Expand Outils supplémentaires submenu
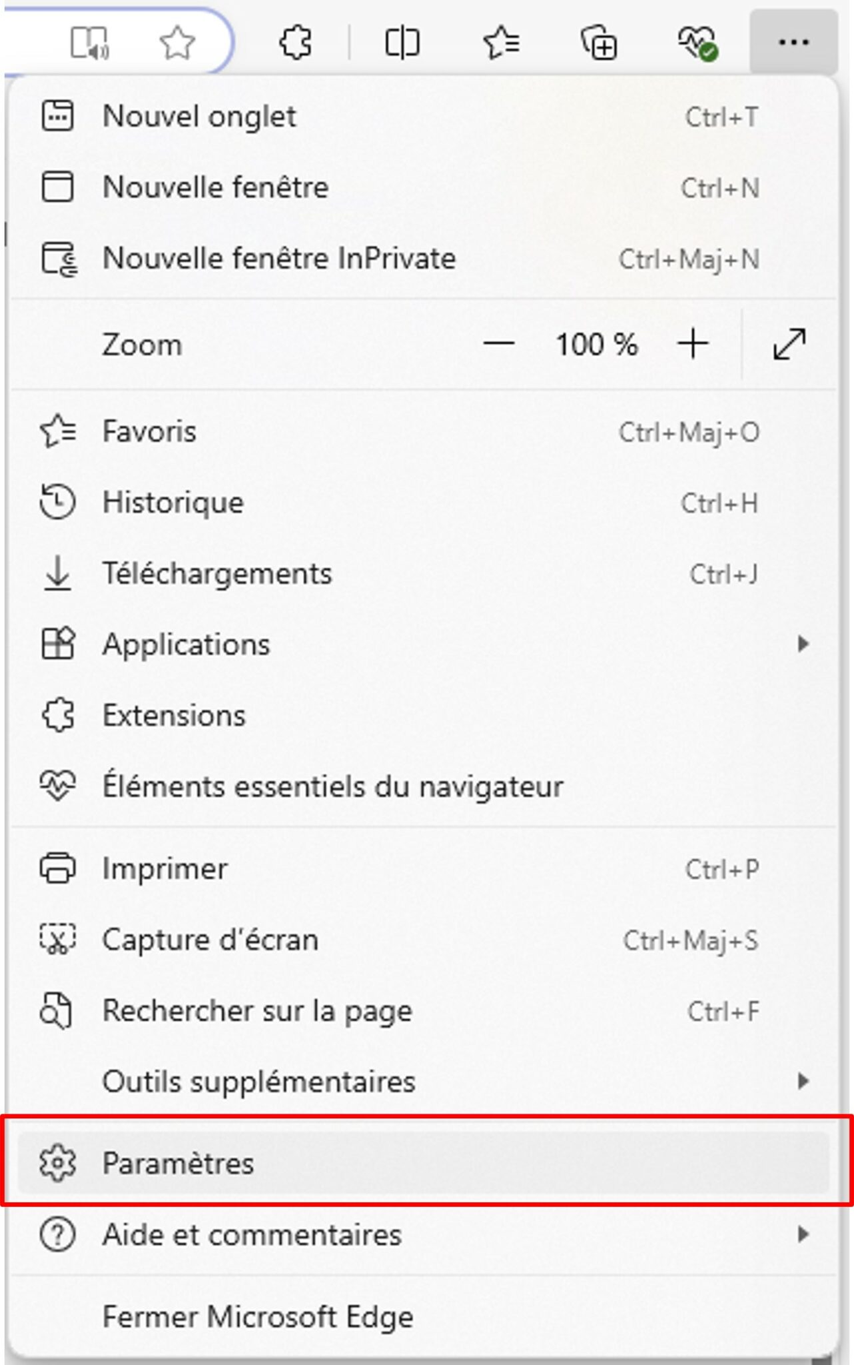Screen dimensions: 854x1365 804,1081
